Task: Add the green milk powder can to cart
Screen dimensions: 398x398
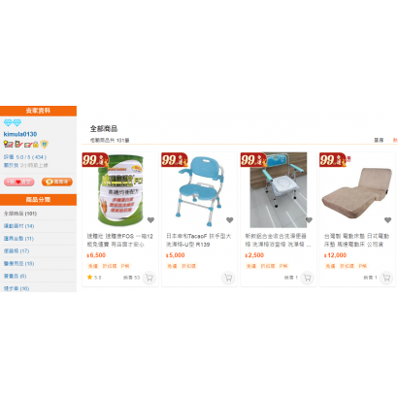Action: click(149, 278)
